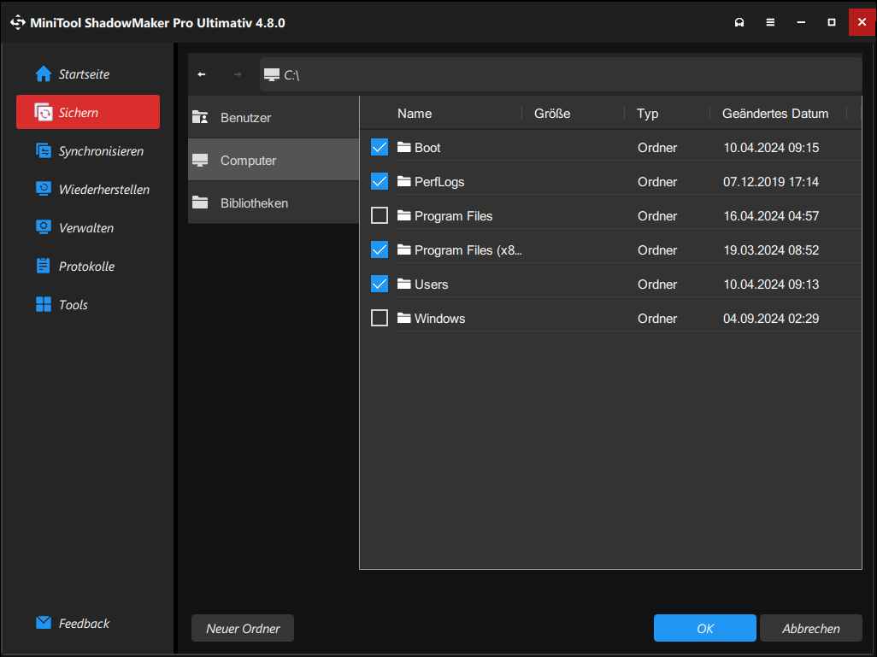Click the Boot folder icon

pos(403,147)
